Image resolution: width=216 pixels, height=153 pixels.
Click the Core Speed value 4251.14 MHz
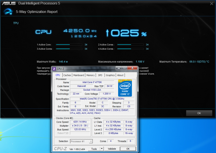[x=80, y=122]
